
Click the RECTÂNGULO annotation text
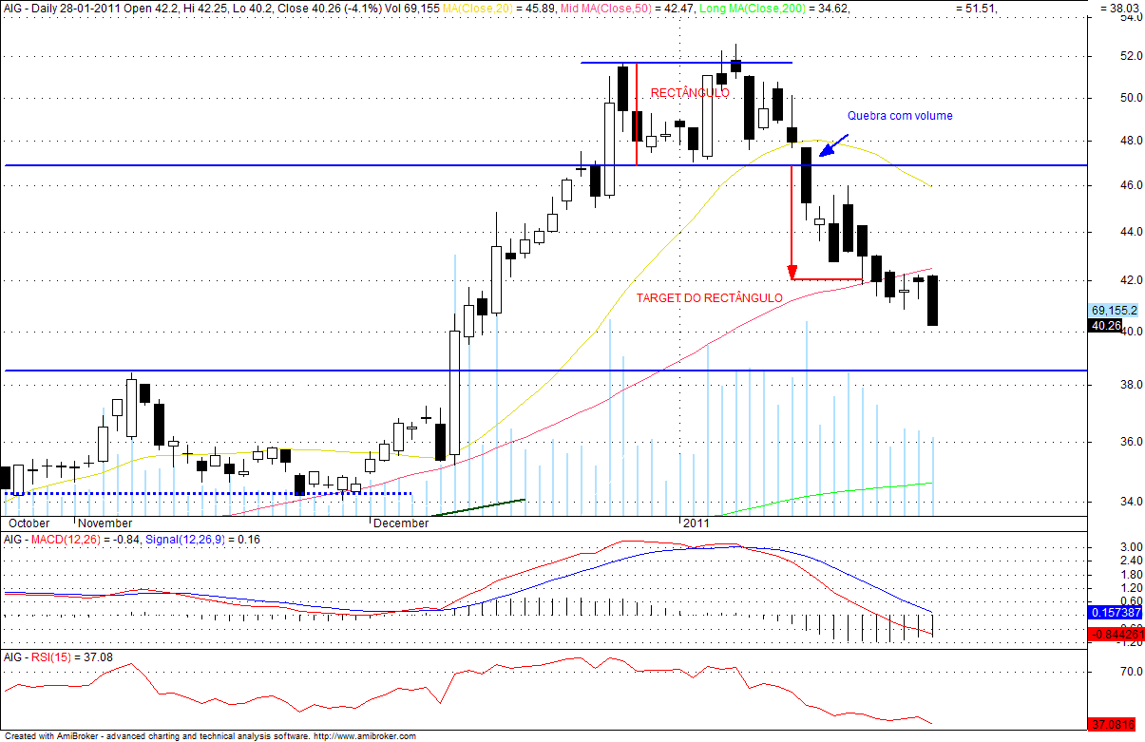pos(690,93)
